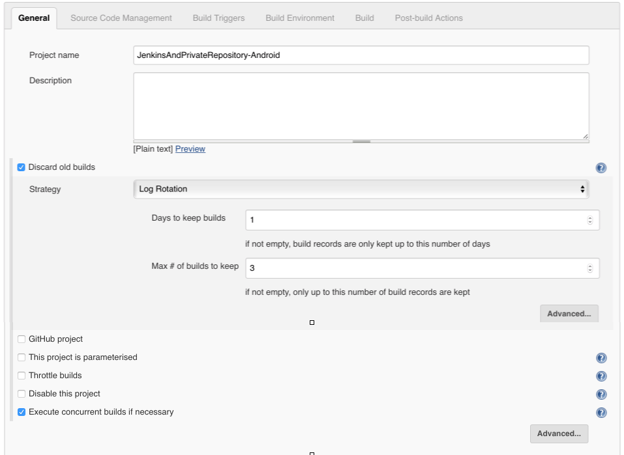Uncheck Execute concurrent builds if necessary
The width and height of the screenshot is (624, 455).
pyautogui.click(x=22, y=412)
